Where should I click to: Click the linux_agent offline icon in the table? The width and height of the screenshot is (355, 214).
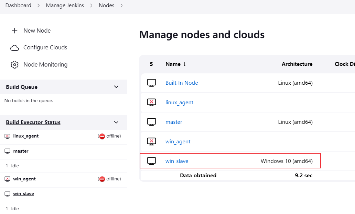(x=151, y=102)
